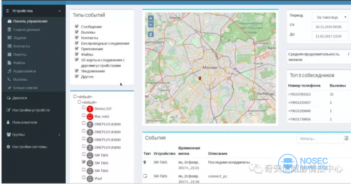
Task: Select phone number +74952255957
Action: [x=299, y=103]
